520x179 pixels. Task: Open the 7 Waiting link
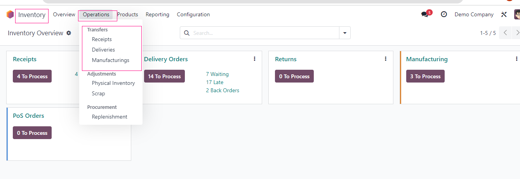[x=217, y=74]
